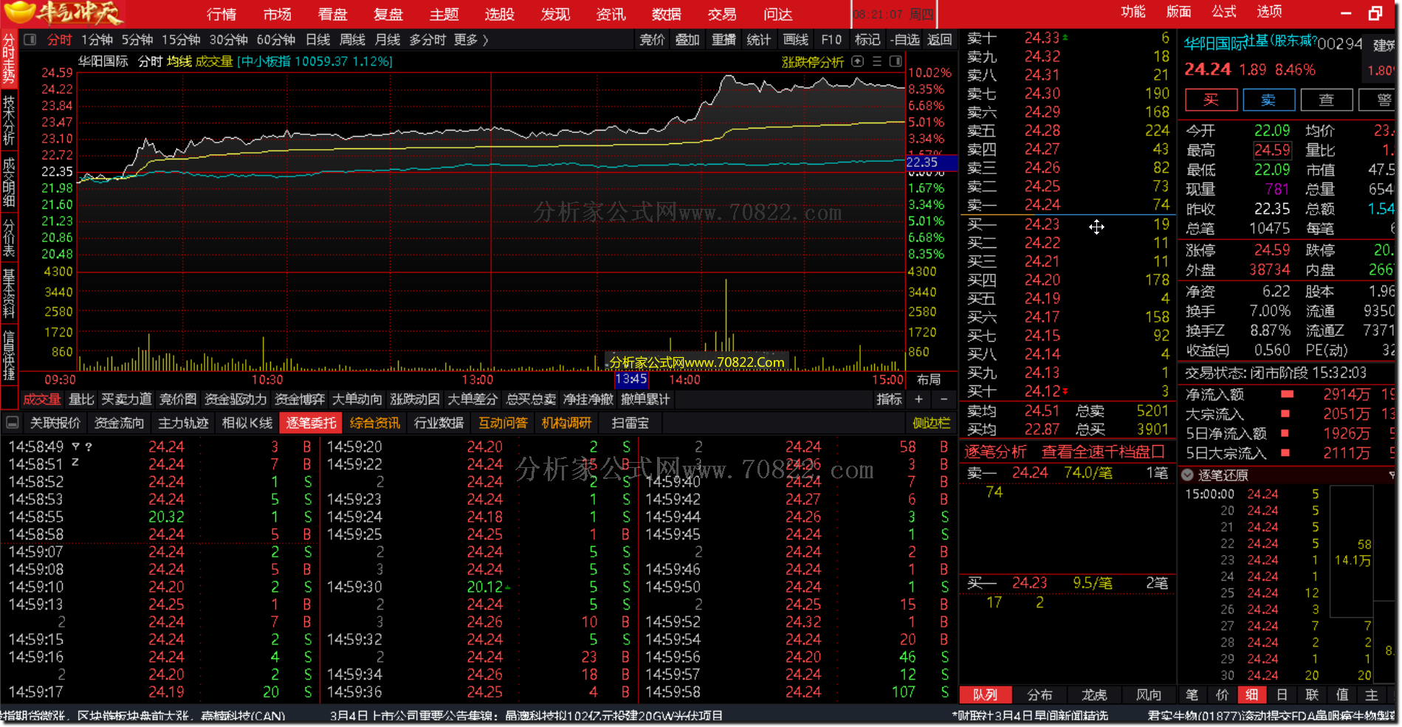Click the 买 buy button
Image resolution: width=1402 pixels, height=727 pixels.
pyautogui.click(x=1211, y=100)
